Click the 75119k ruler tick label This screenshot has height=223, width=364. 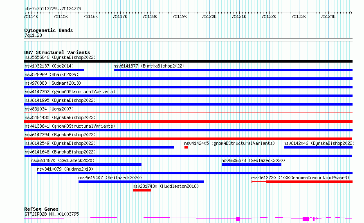point(180,16)
